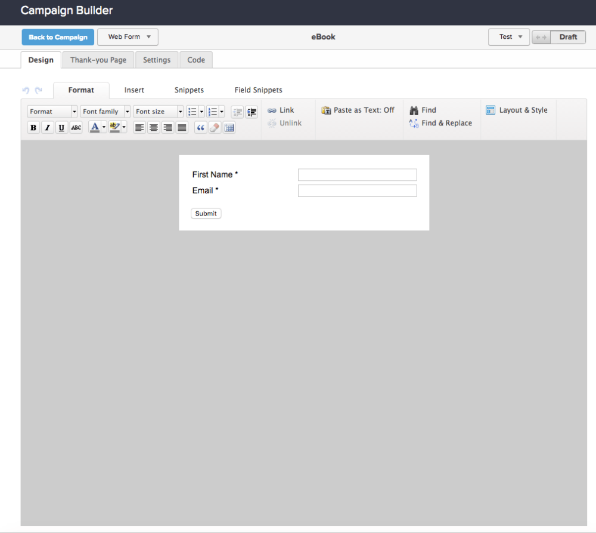Click the eBook title text
This screenshot has height=533, width=596.
click(323, 37)
